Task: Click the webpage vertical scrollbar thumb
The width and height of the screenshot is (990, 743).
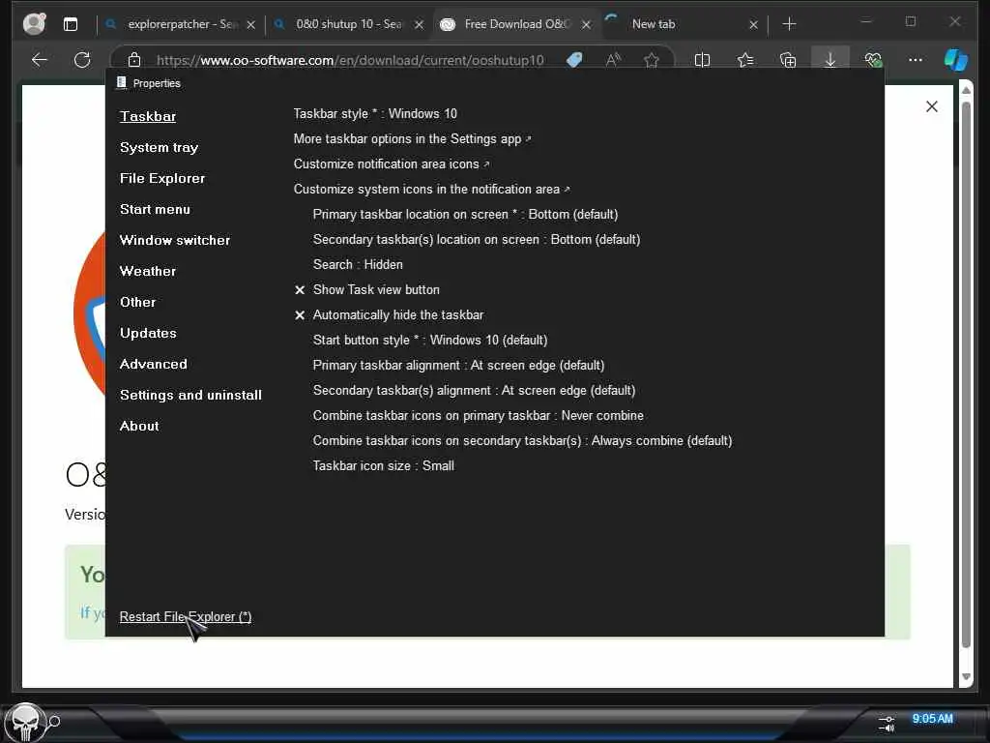Action: pyautogui.click(x=966, y=374)
